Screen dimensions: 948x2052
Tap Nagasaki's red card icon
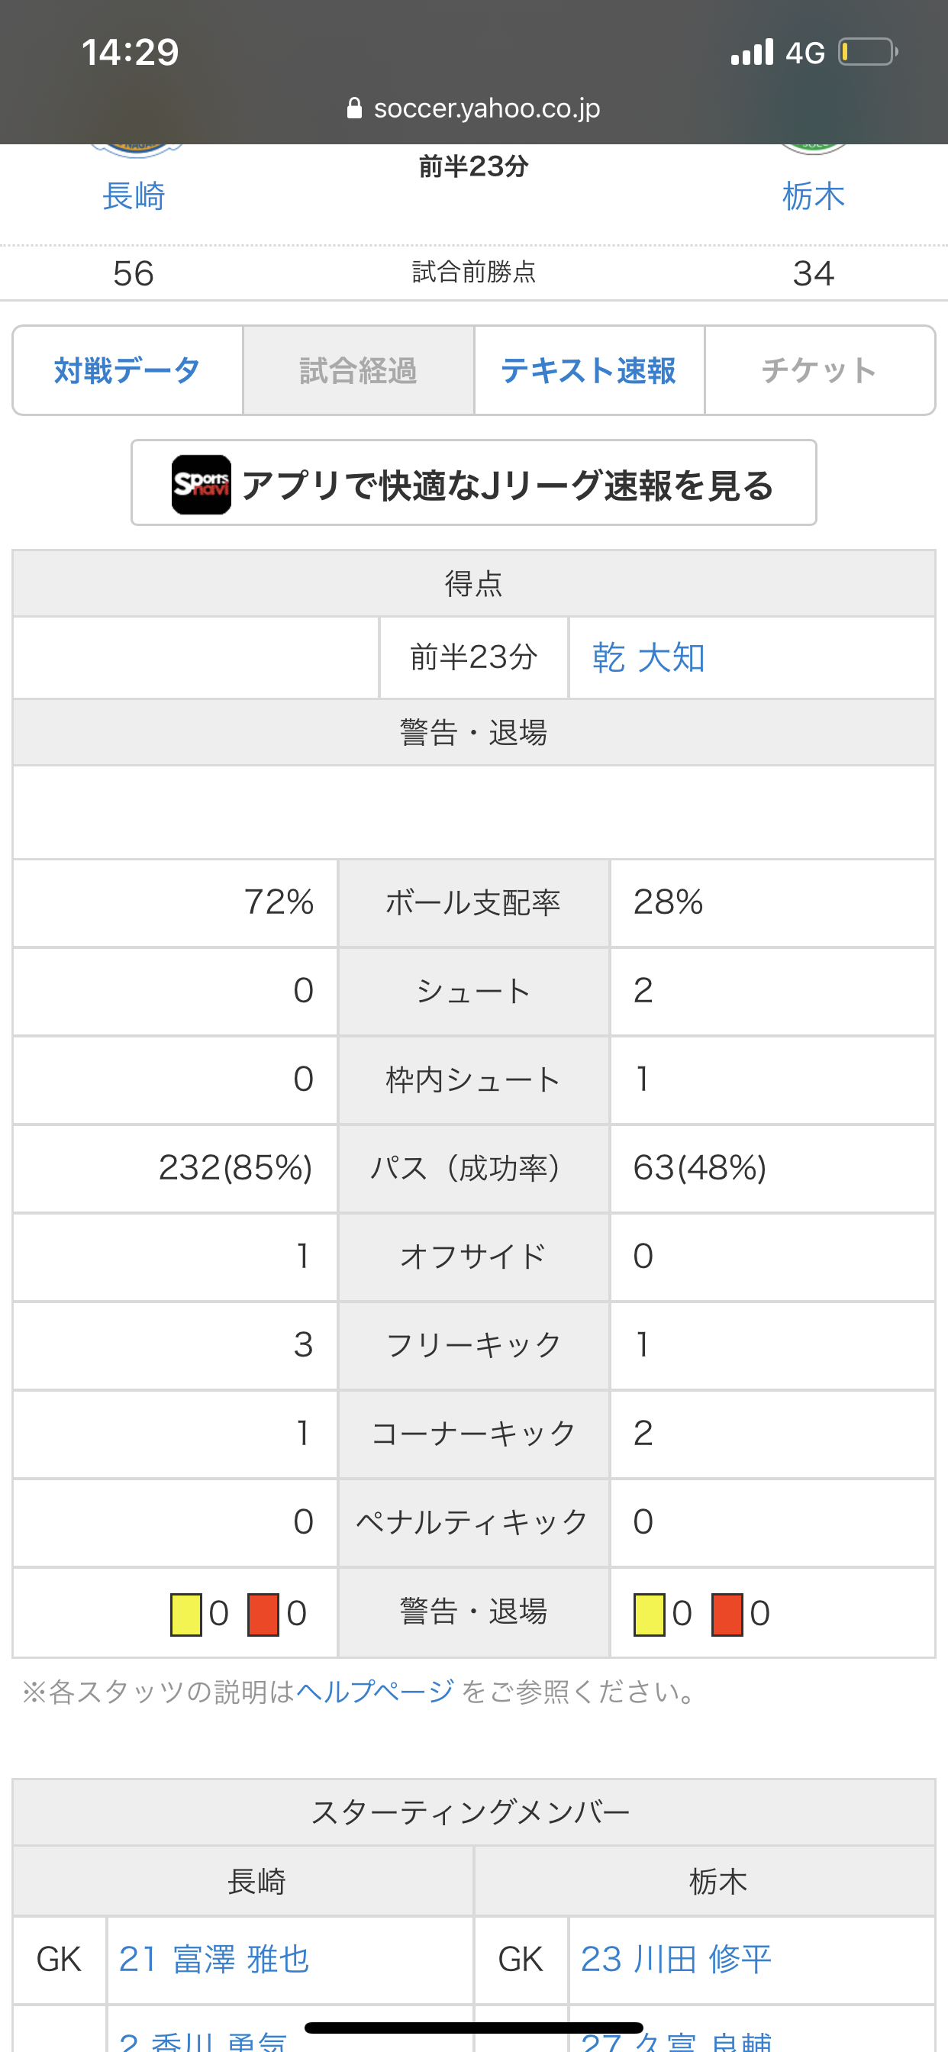(x=263, y=1614)
